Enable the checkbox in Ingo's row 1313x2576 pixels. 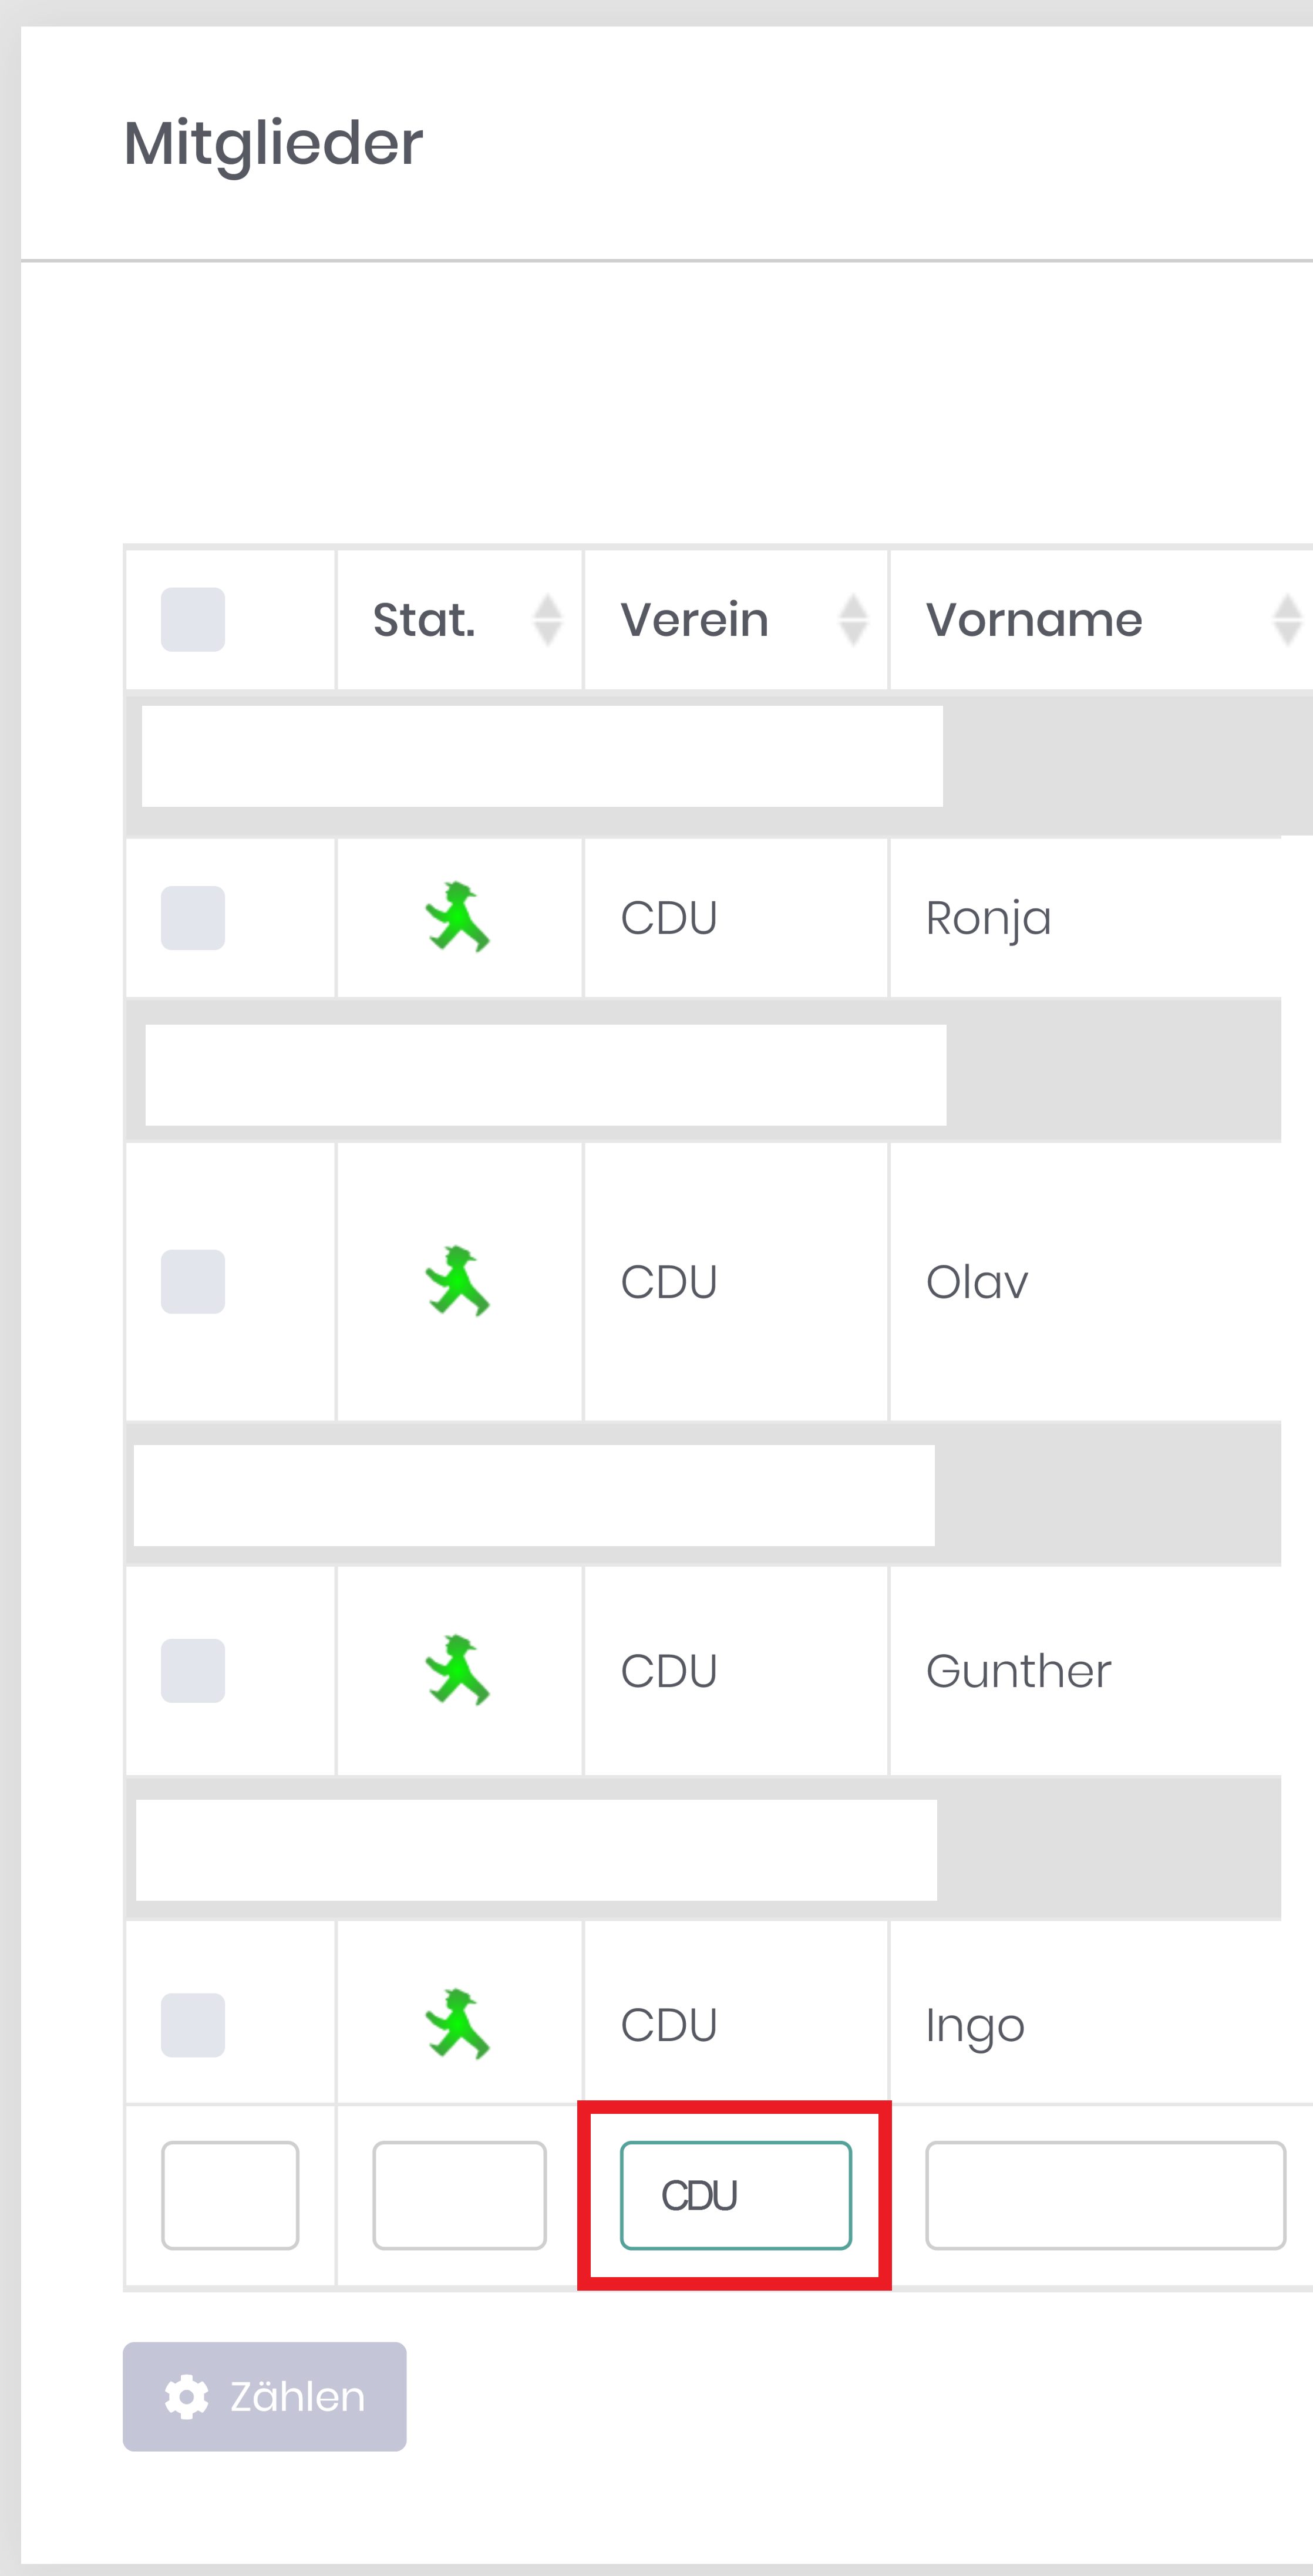193,2025
